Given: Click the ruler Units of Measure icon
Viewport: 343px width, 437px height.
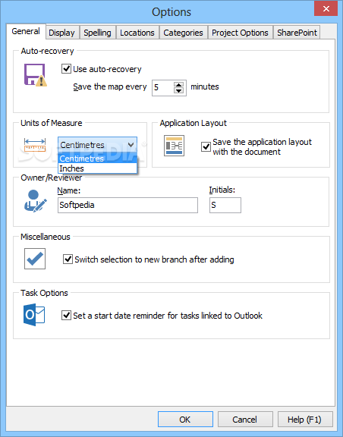Looking at the screenshot, I should coord(35,145).
